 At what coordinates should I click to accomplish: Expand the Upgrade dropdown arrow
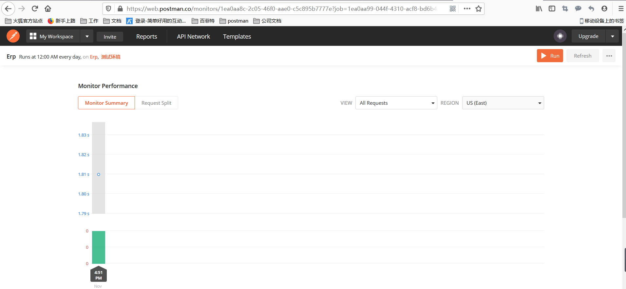click(x=612, y=36)
